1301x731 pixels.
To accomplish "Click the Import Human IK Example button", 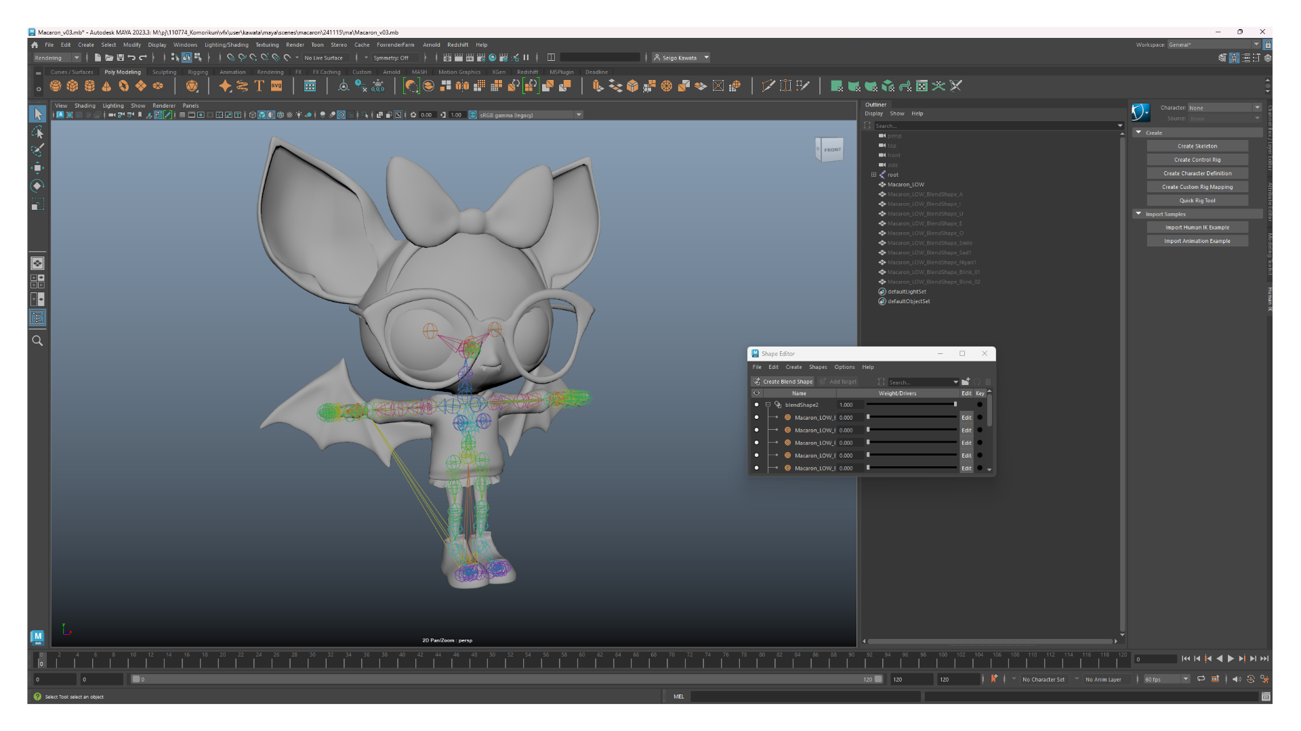I will tap(1197, 227).
